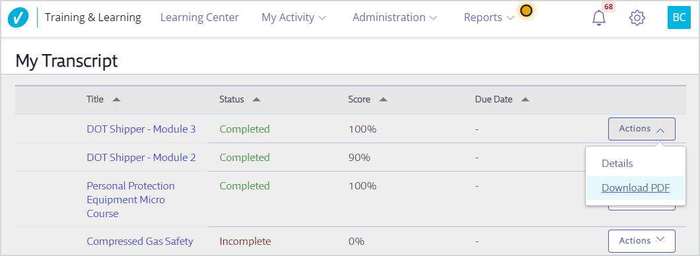Choose Download PDF from the Actions menu

pos(635,188)
